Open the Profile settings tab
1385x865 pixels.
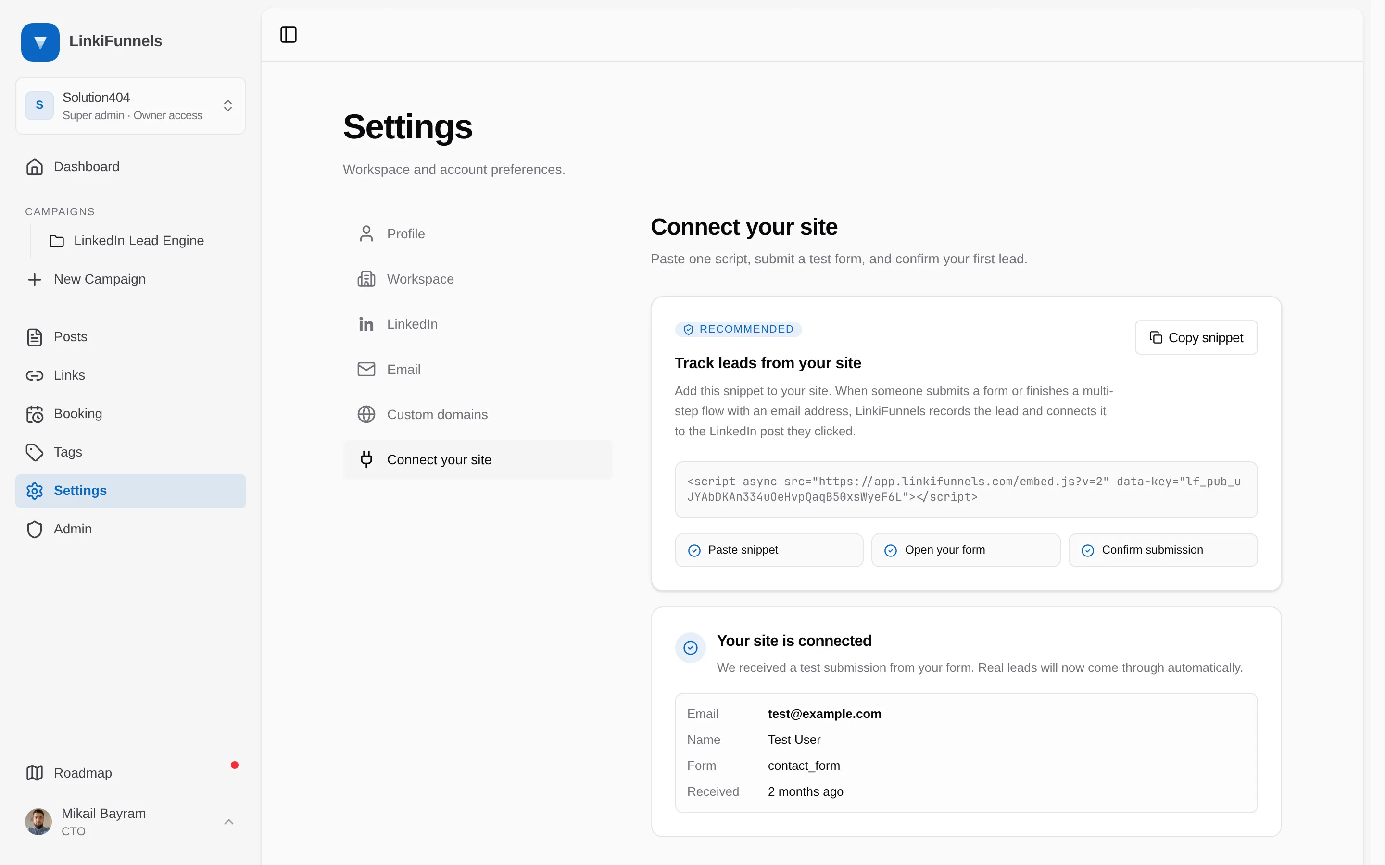point(478,234)
